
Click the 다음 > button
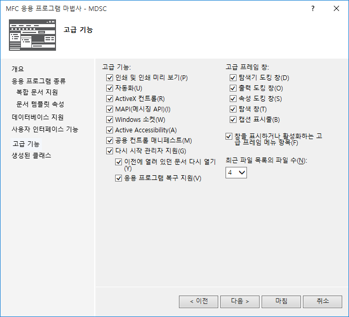coord(240,302)
